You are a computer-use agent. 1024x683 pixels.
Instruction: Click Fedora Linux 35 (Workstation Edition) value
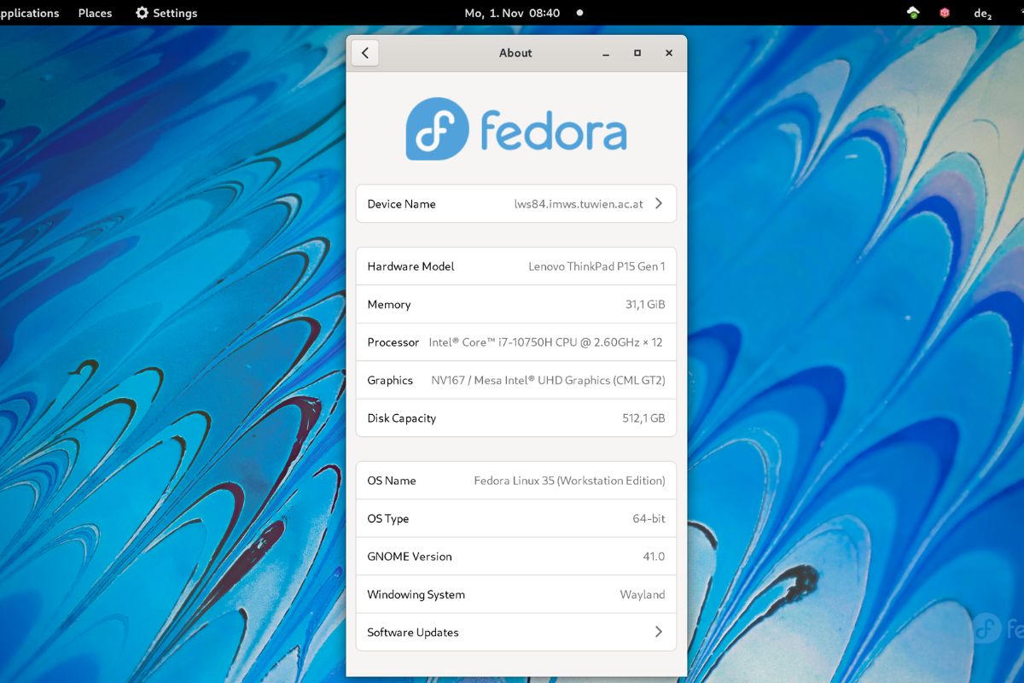pos(569,481)
